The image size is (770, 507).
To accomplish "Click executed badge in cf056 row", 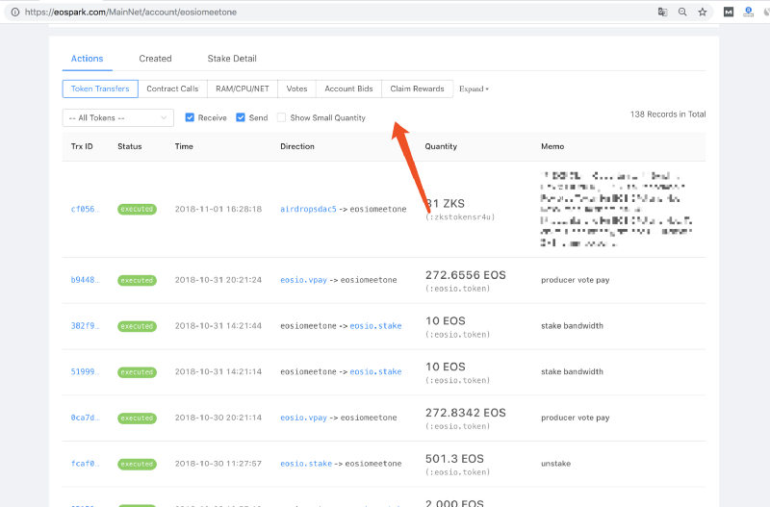I will [x=137, y=209].
